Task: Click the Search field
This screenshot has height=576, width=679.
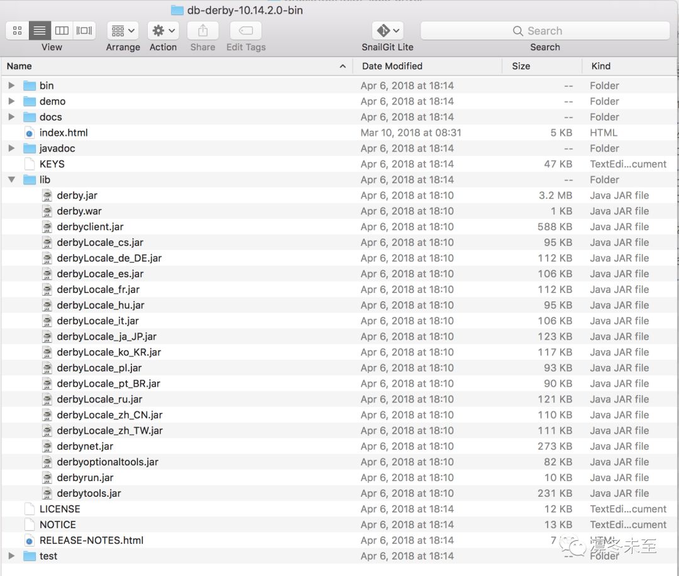Action: coord(545,31)
